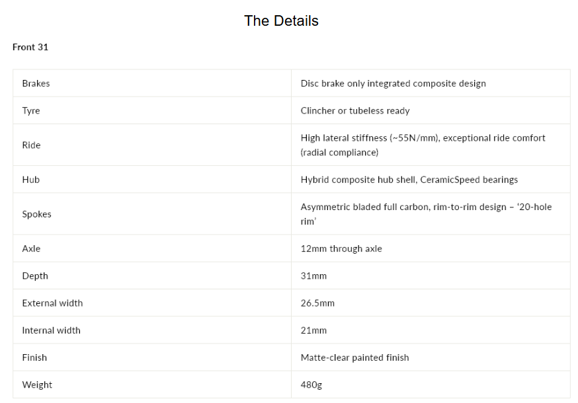This screenshot has width=578, height=403.
Task: Click the External width value 26.5mm
Action: click(317, 303)
